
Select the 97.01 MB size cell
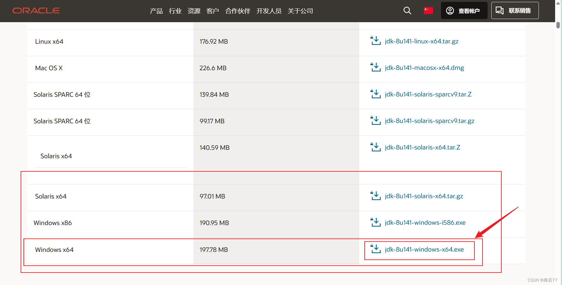(276, 198)
